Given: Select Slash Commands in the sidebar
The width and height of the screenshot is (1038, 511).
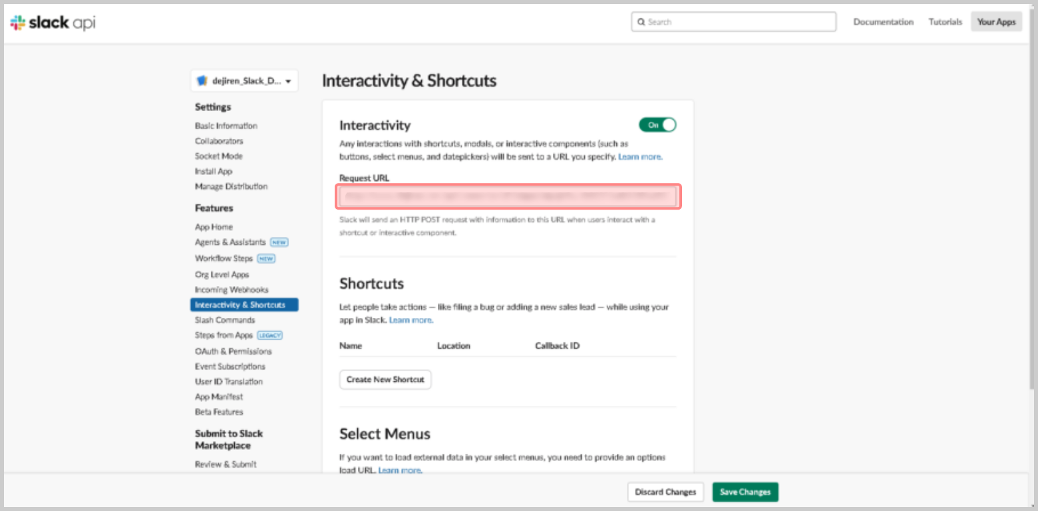Looking at the screenshot, I should (225, 320).
